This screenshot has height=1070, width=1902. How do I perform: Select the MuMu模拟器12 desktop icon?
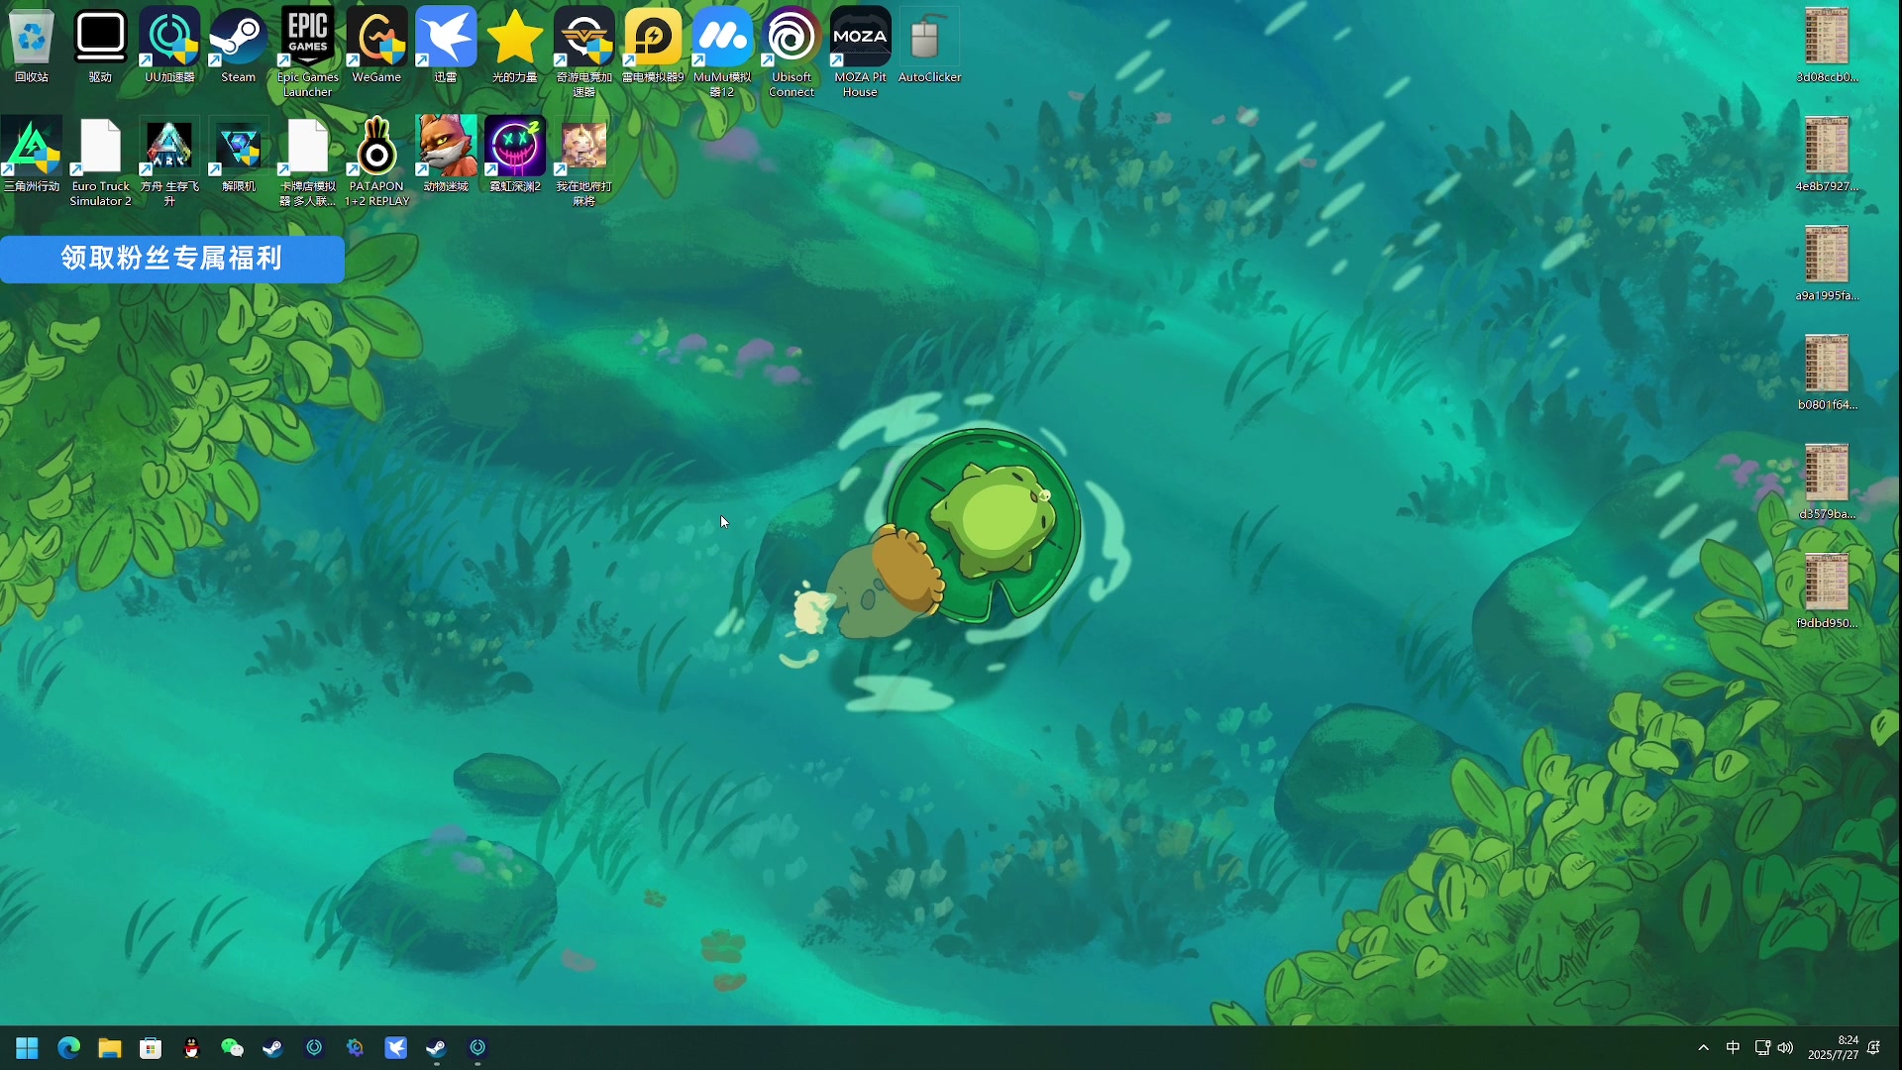(722, 53)
